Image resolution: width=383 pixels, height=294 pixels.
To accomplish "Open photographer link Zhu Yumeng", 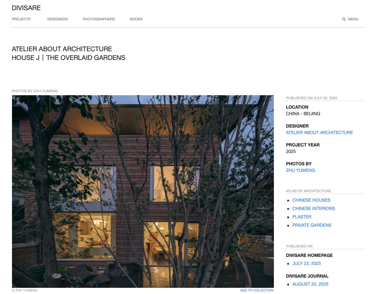I will (x=300, y=170).
